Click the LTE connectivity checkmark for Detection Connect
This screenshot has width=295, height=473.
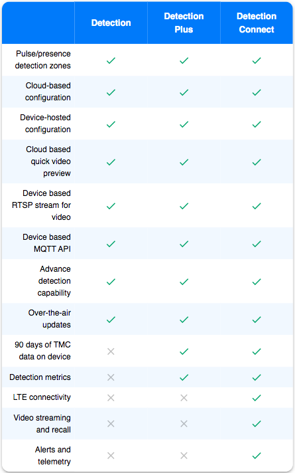pyautogui.click(x=257, y=398)
